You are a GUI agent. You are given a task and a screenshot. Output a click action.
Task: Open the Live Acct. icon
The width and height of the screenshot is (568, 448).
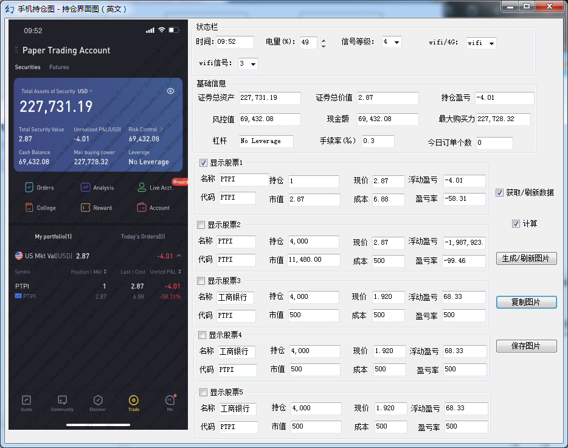[x=142, y=187]
